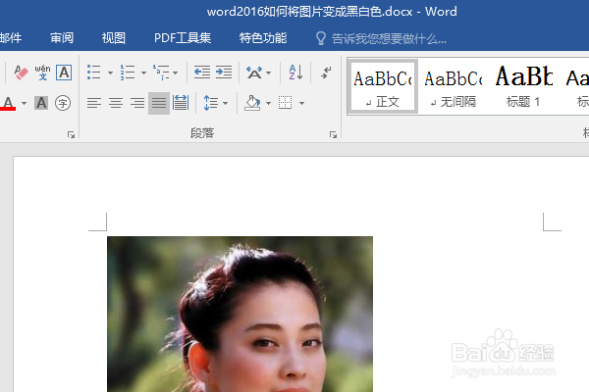This screenshot has width=589, height=392.
Task: Click the Clear All Formatting eraser icon
Action: point(21,72)
